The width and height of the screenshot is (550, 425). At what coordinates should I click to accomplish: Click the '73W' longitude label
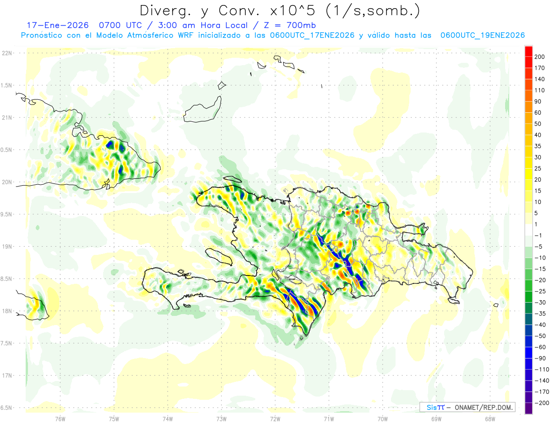tap(221, 419)
